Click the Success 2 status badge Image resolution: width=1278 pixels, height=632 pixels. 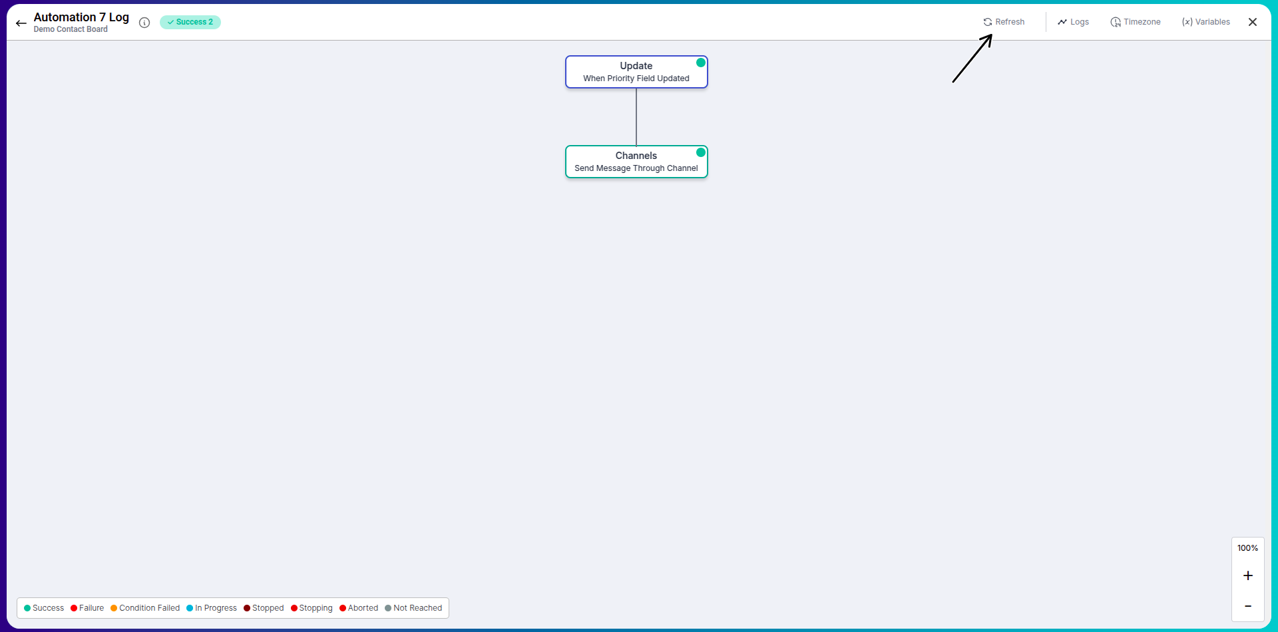point(190,22)
